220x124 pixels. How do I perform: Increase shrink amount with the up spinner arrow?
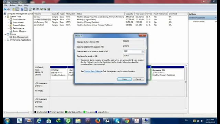click(143, 51)
